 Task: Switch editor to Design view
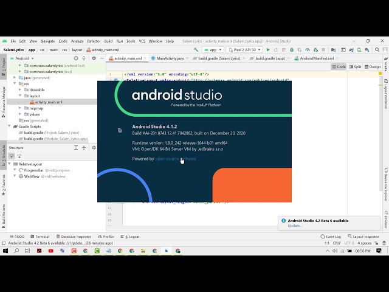point(373,66)
